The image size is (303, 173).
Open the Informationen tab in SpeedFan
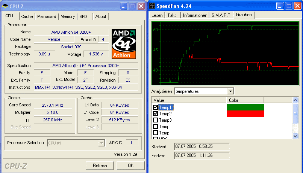pos(195,15)
